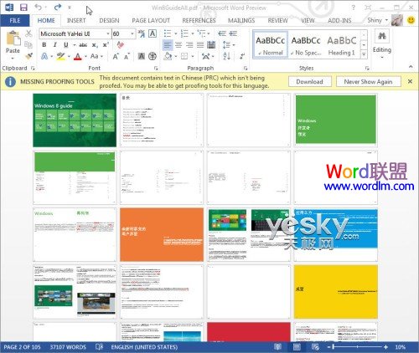Switch to the PAGE LAYOUT tab
The width and height of the screenshot is (419, 353).
(151, 20)
